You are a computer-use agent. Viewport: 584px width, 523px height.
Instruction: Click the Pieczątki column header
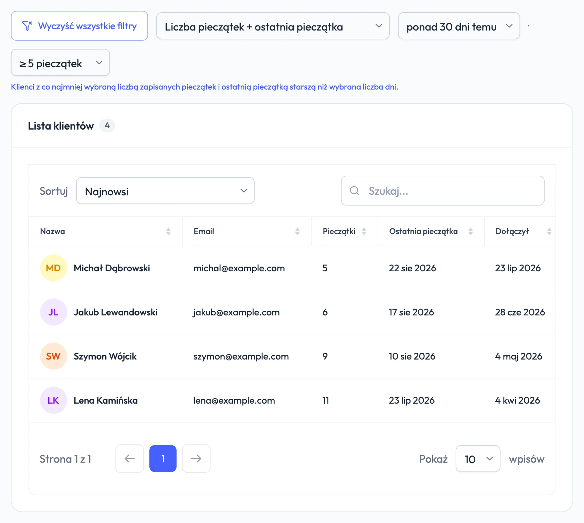(x=345, y=231)
